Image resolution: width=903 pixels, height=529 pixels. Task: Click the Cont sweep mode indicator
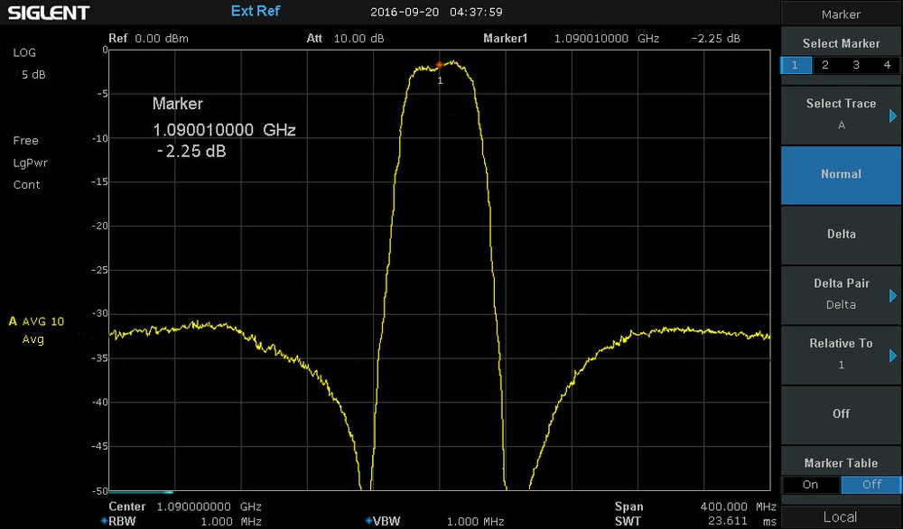tap(26, 185)
